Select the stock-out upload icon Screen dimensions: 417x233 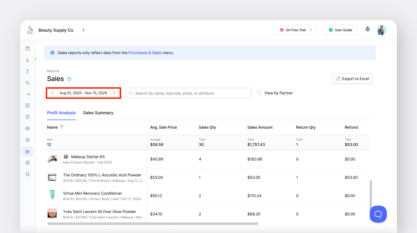coord(27,71)
